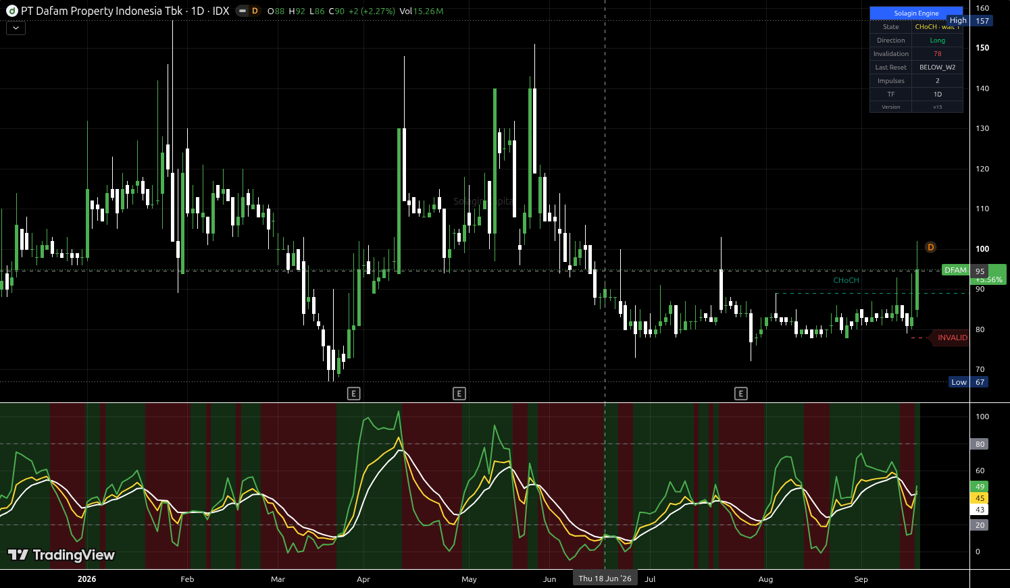Image resolution: width=1010 pixels, height=588 pixels.
Task: Collapse the legend with the chevron button
Action: click(16, 28)
